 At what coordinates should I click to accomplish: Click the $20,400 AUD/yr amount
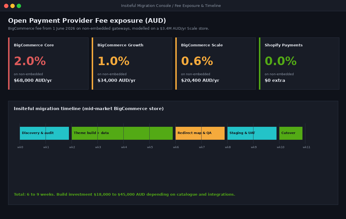[200, 80]
